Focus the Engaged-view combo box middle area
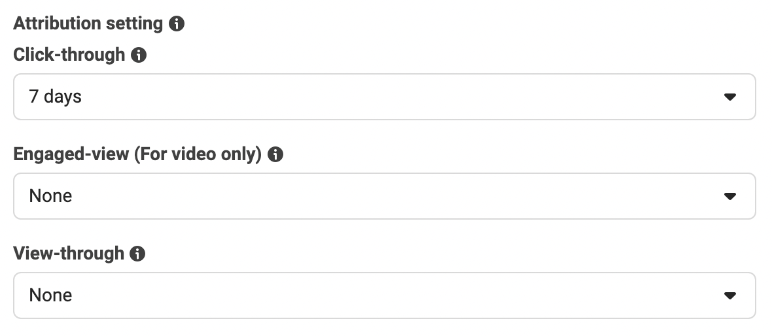Screen dimensions: 772x336 pos(385,196)
